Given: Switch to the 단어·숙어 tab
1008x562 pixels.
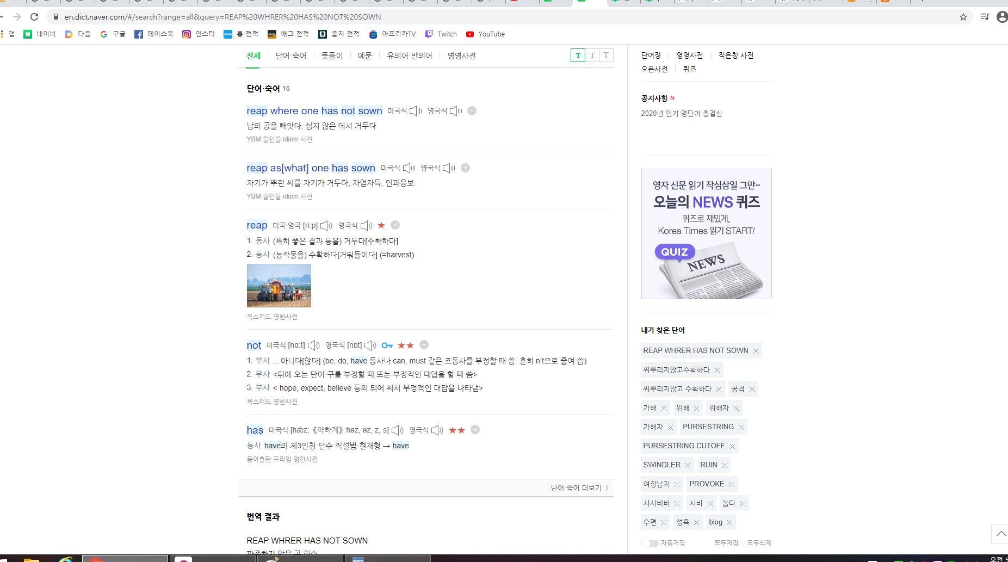Looking at the screenshot, I should click(x=291, y=55).
